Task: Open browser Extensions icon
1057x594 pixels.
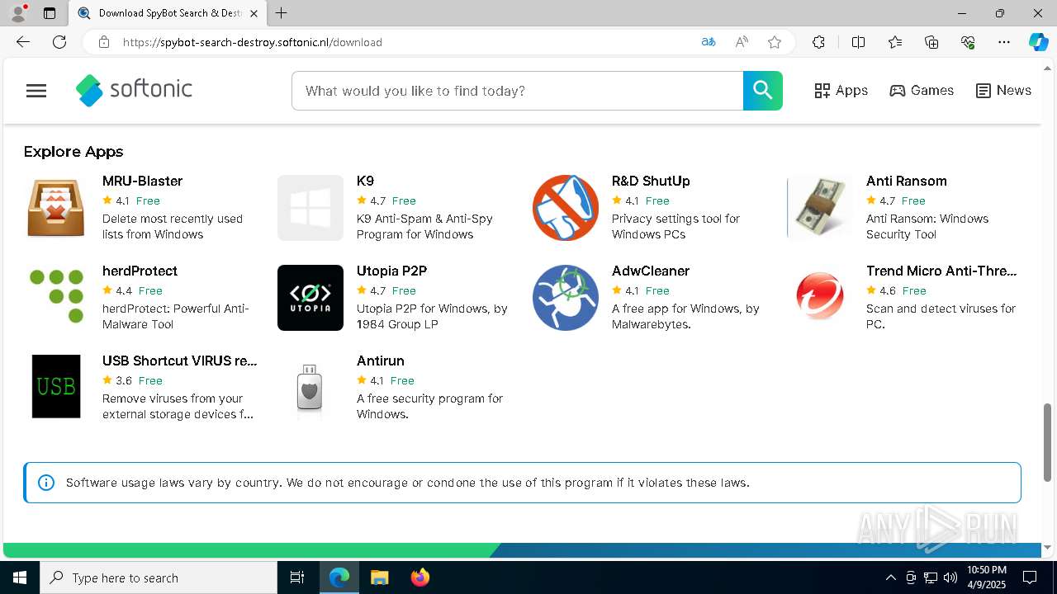Action: (x=818, y=42)
